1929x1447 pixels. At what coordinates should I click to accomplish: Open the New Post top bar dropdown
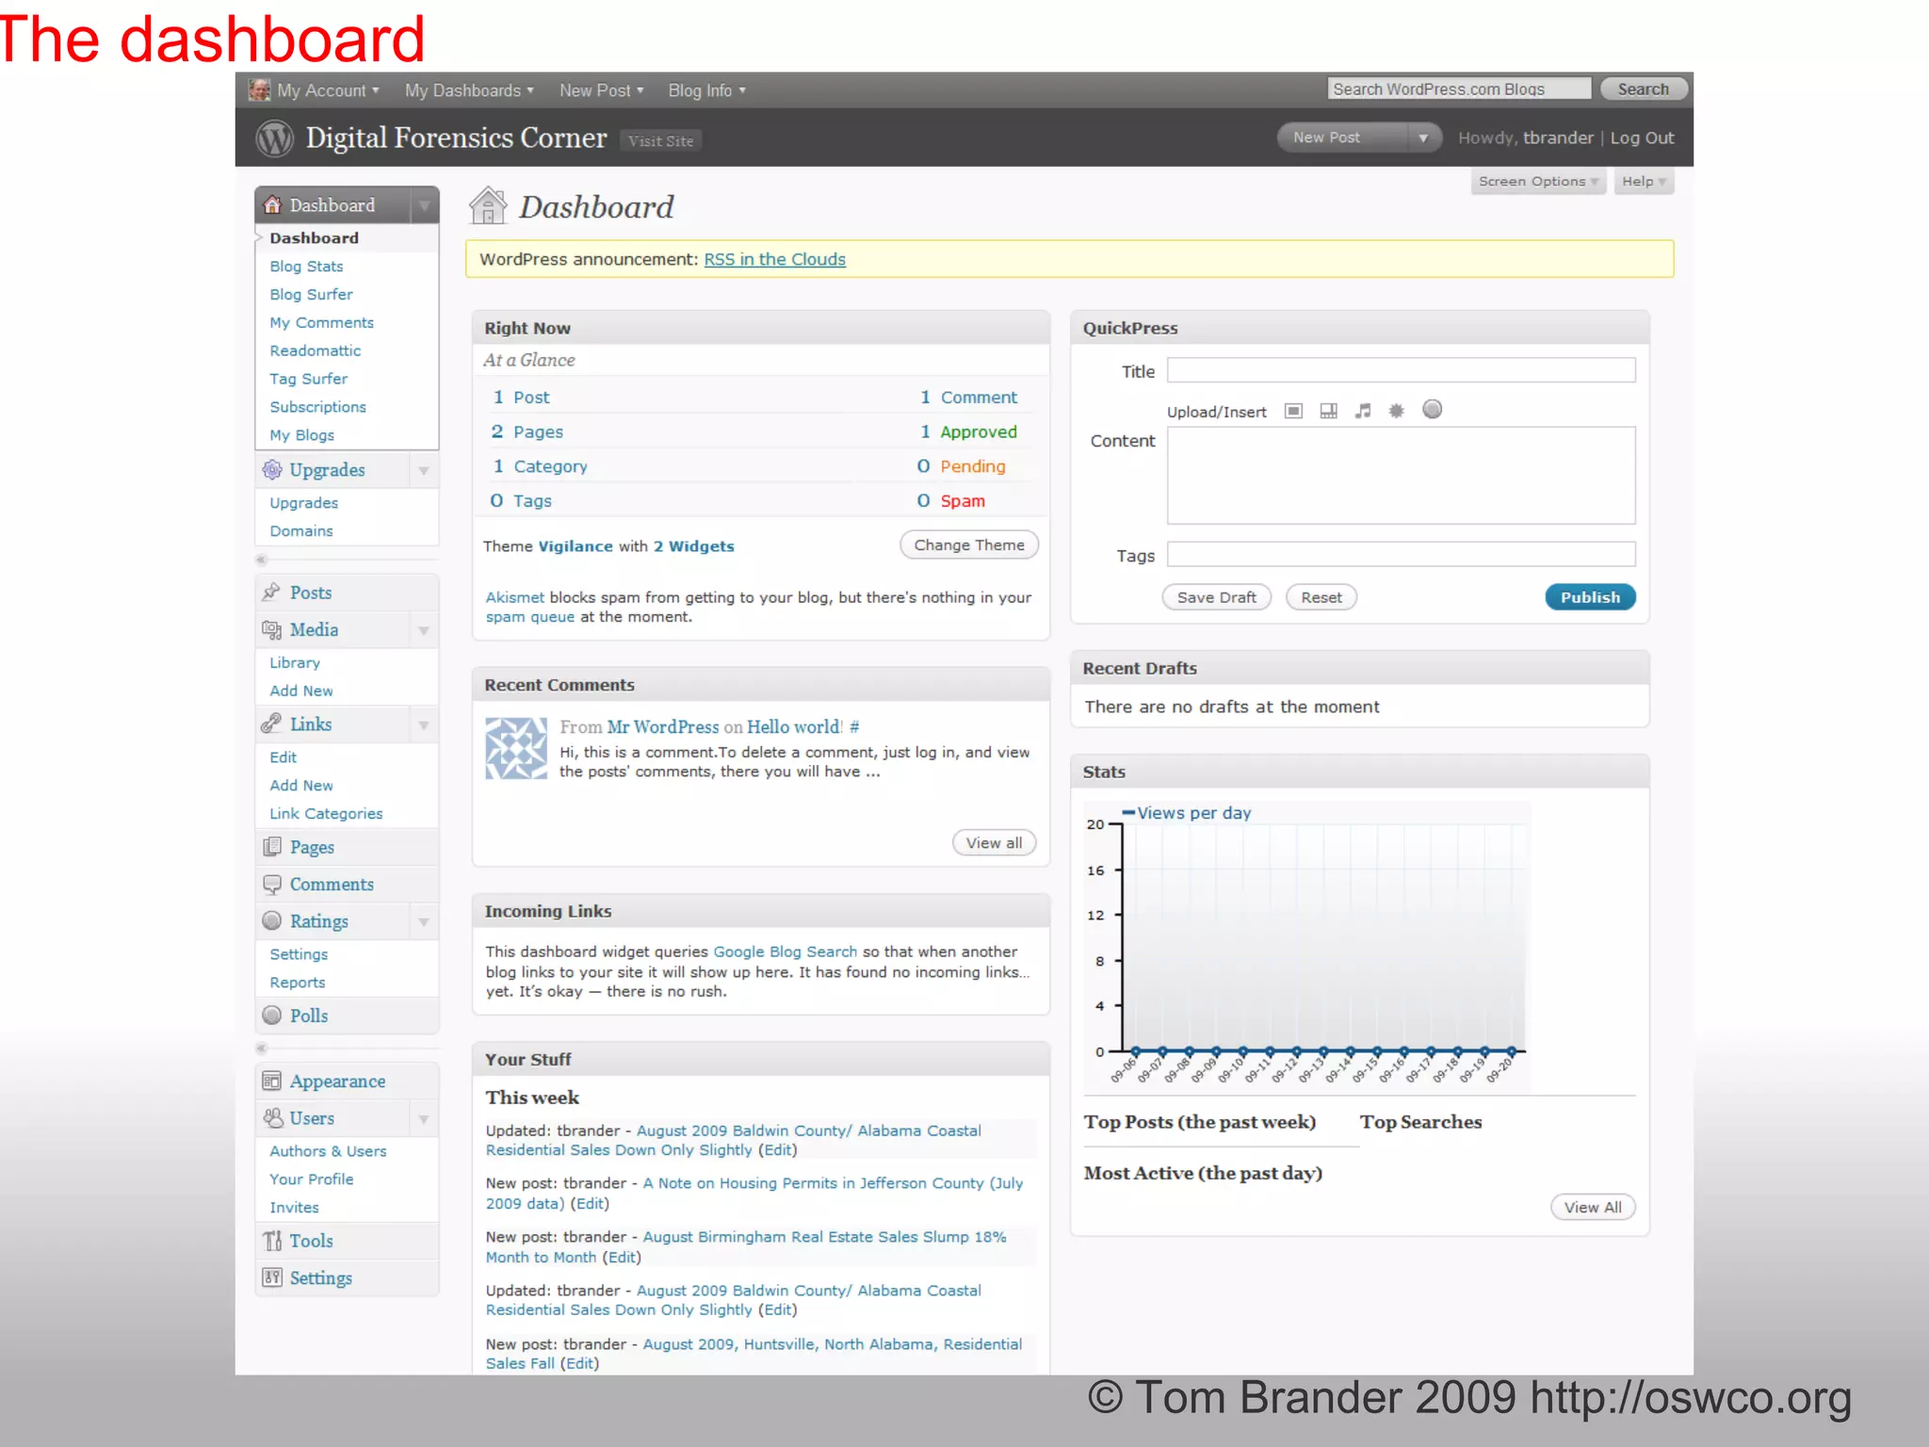pos(602,90)
